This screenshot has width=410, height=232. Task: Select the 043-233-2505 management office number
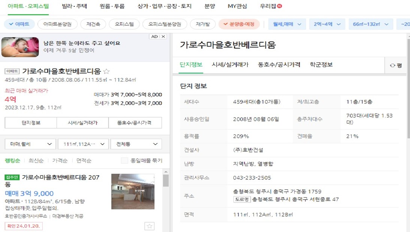(x=252, y=178)
